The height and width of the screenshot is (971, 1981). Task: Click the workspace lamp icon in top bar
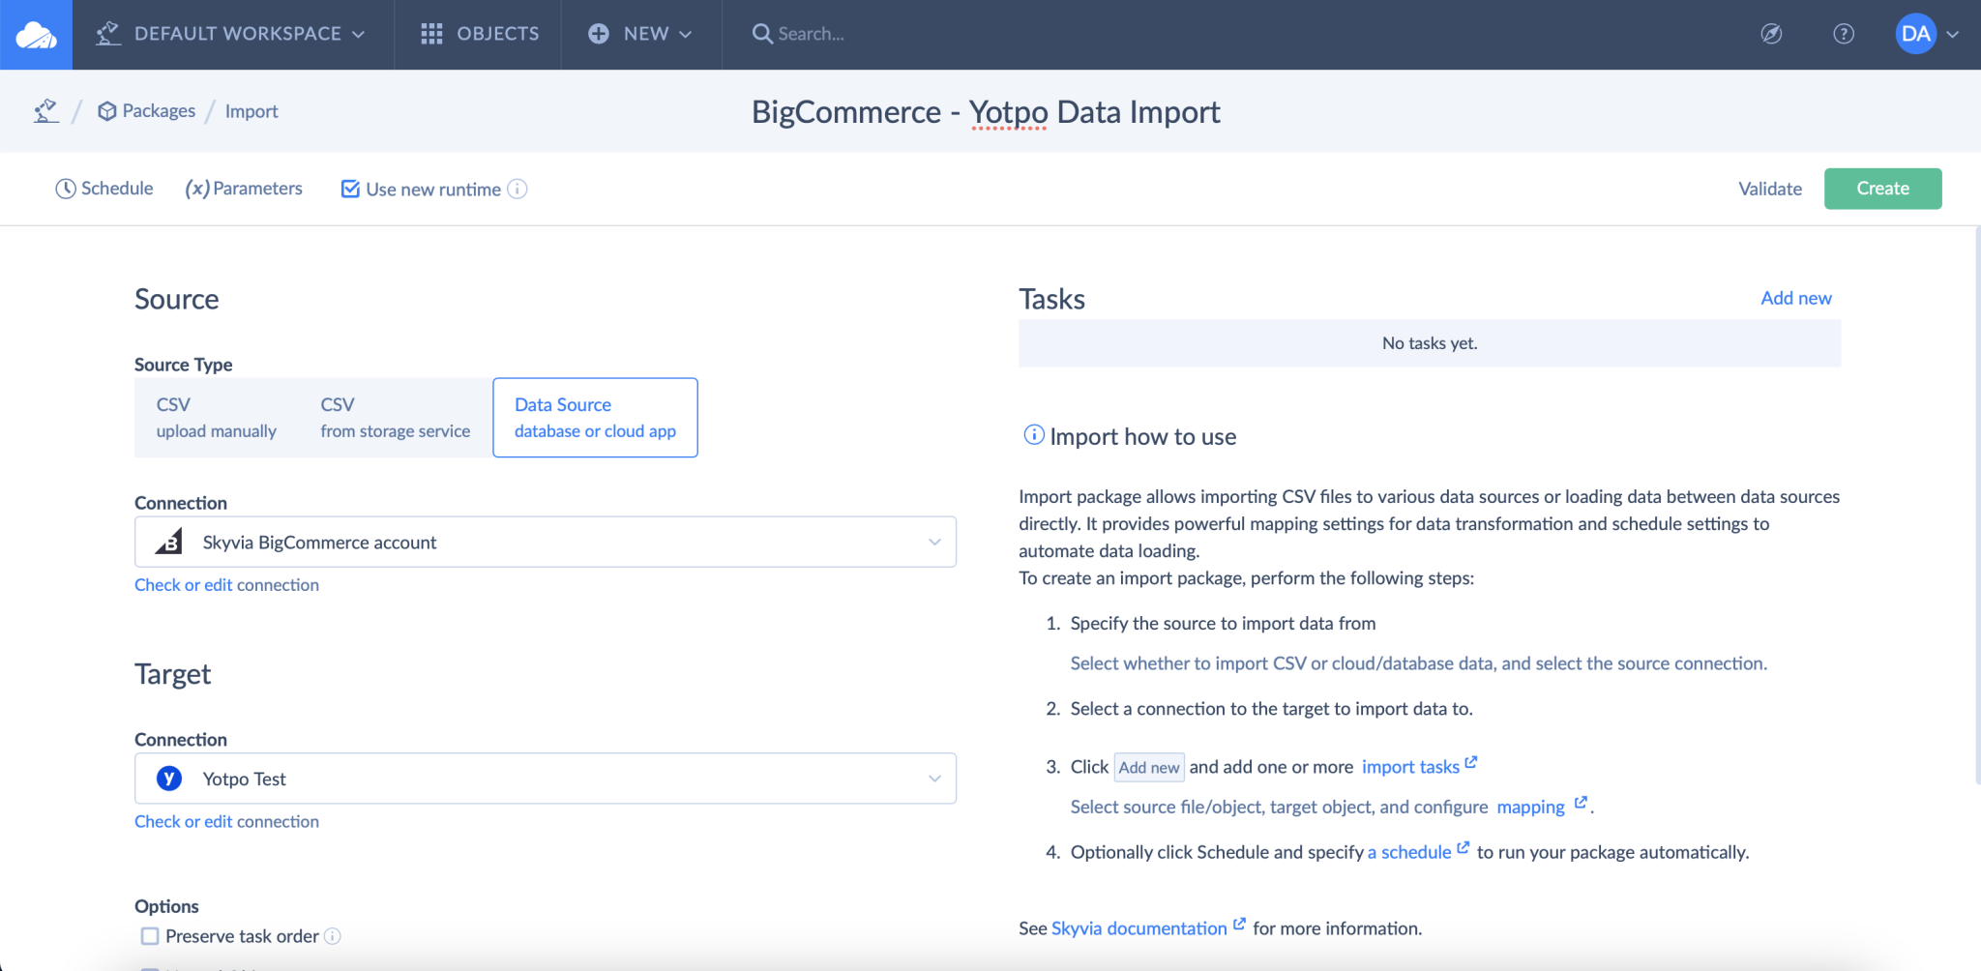[107, 34]
